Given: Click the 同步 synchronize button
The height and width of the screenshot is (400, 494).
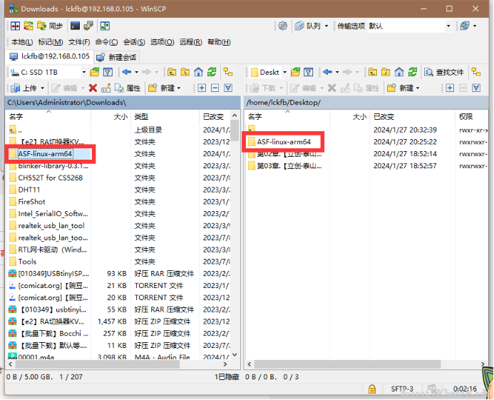Looking at the screenshot, I should pyautogui.click(x=50, y=26).
